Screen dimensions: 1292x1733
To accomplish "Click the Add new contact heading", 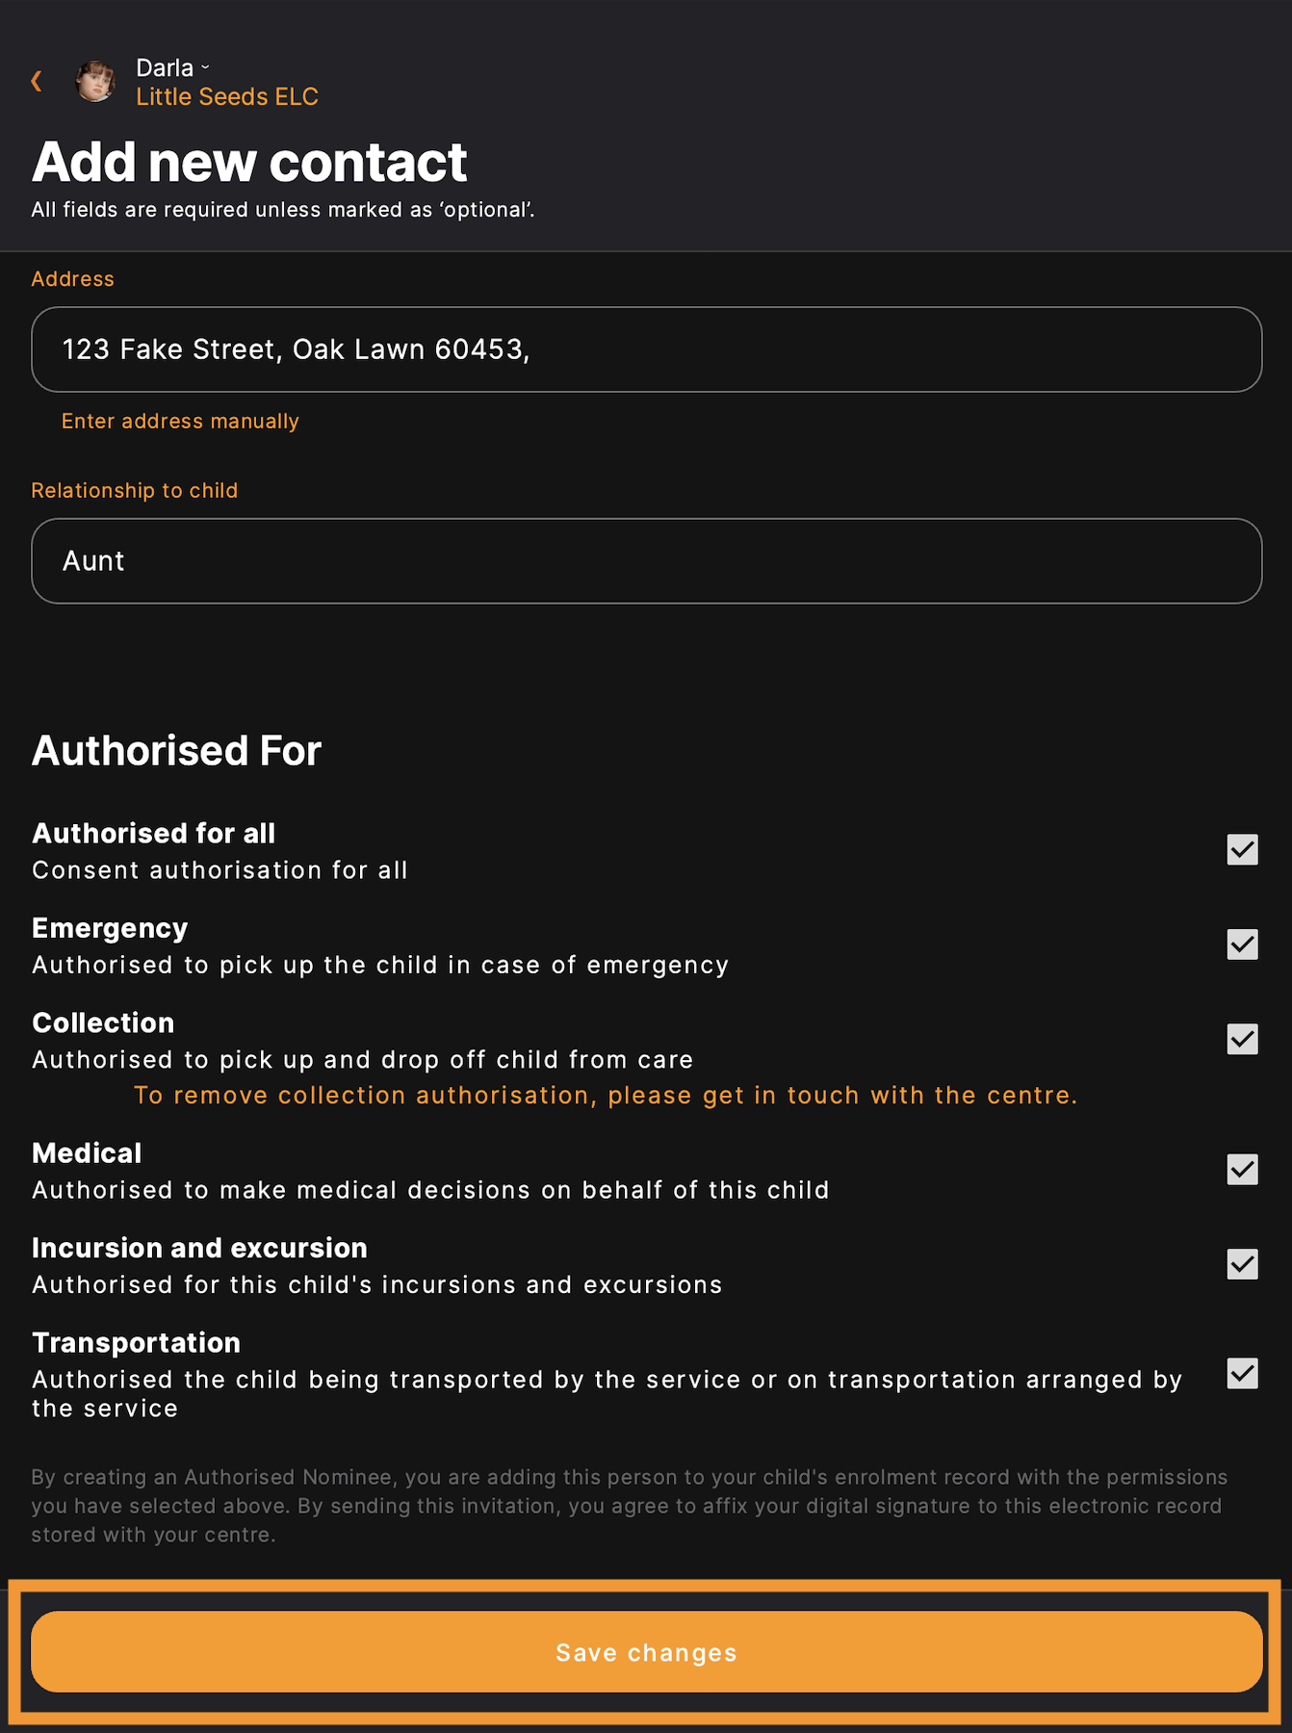I will (249, 162).
